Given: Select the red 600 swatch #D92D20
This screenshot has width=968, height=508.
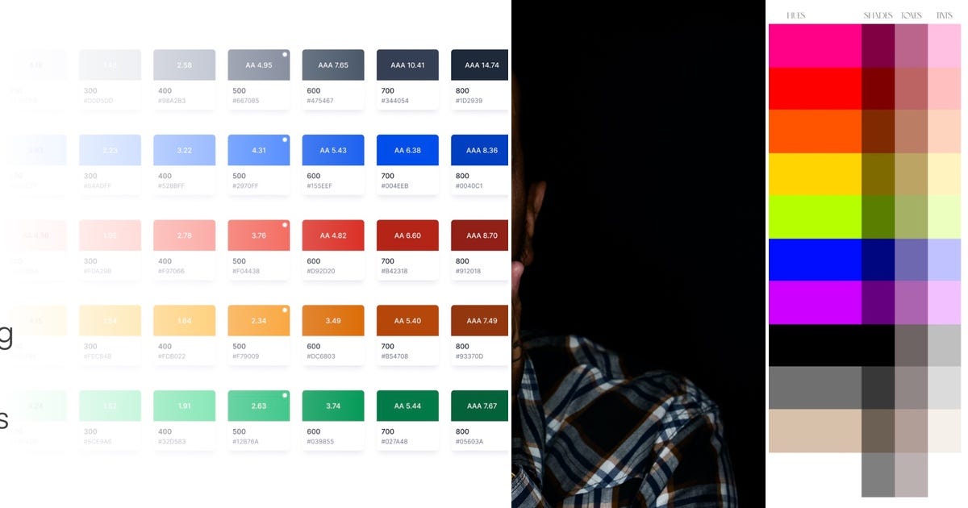Looking at the screenshot, I should click(332, 235).
